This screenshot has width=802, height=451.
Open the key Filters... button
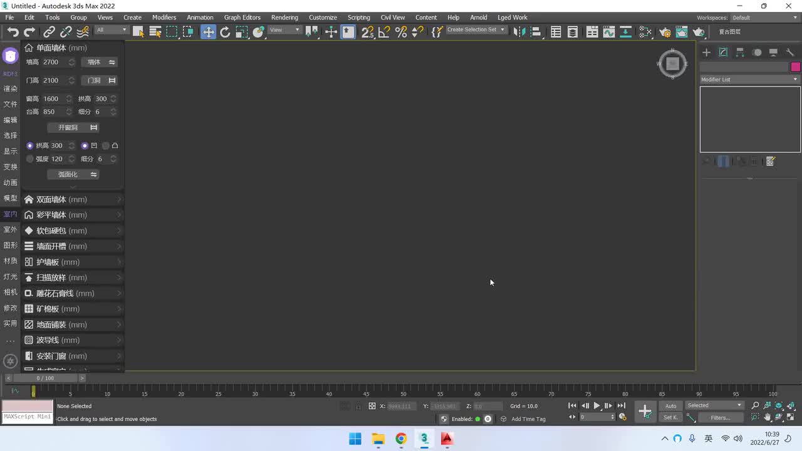[720, 418]
